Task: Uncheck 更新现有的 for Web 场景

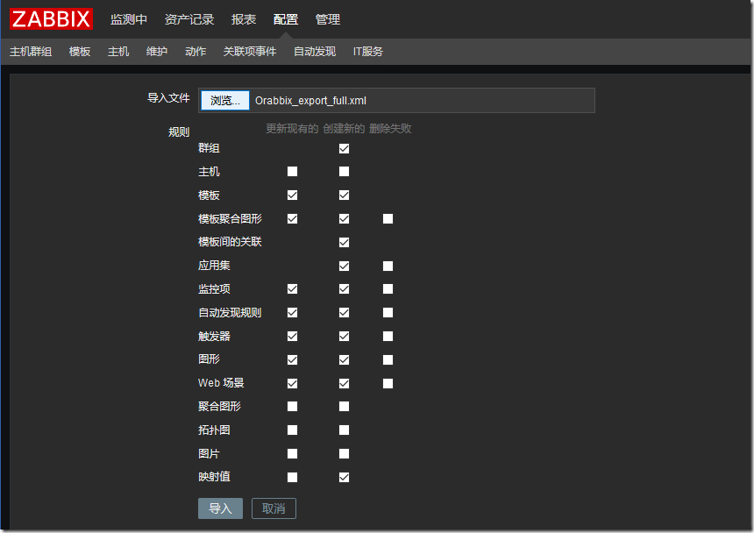Action: coord(294,382)
